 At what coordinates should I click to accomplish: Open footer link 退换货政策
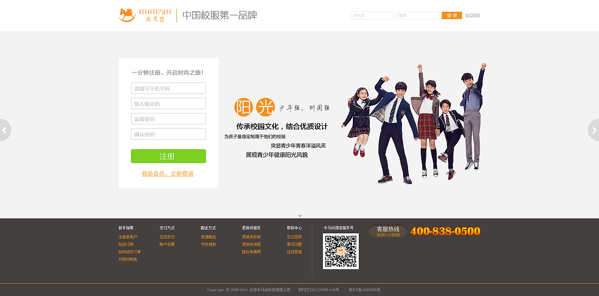coord(251,237)
